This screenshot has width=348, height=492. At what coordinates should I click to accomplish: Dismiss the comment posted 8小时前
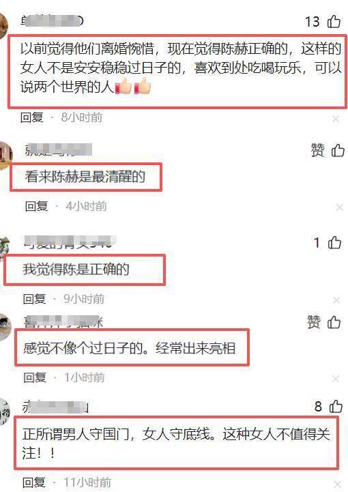click(336, 119)
